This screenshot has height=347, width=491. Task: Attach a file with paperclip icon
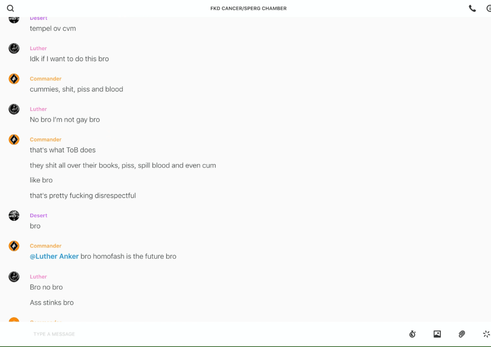click(462, 334)
